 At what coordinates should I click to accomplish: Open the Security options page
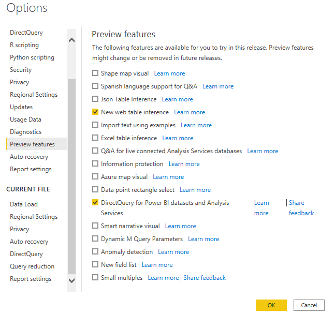[21, 70]
